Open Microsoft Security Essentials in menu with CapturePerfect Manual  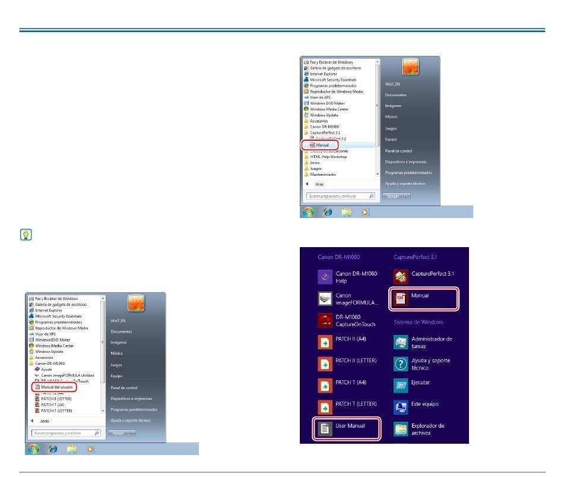point(330,80)
